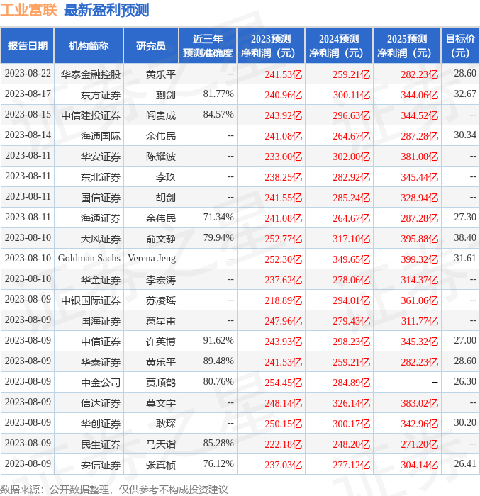Screen dimensions: 480x496
Task: Select researcher 张真桢
Action: [161, 465]
